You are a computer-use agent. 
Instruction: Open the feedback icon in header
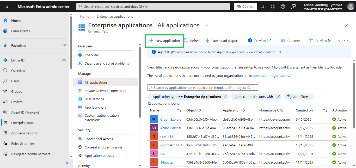(293, 7)
